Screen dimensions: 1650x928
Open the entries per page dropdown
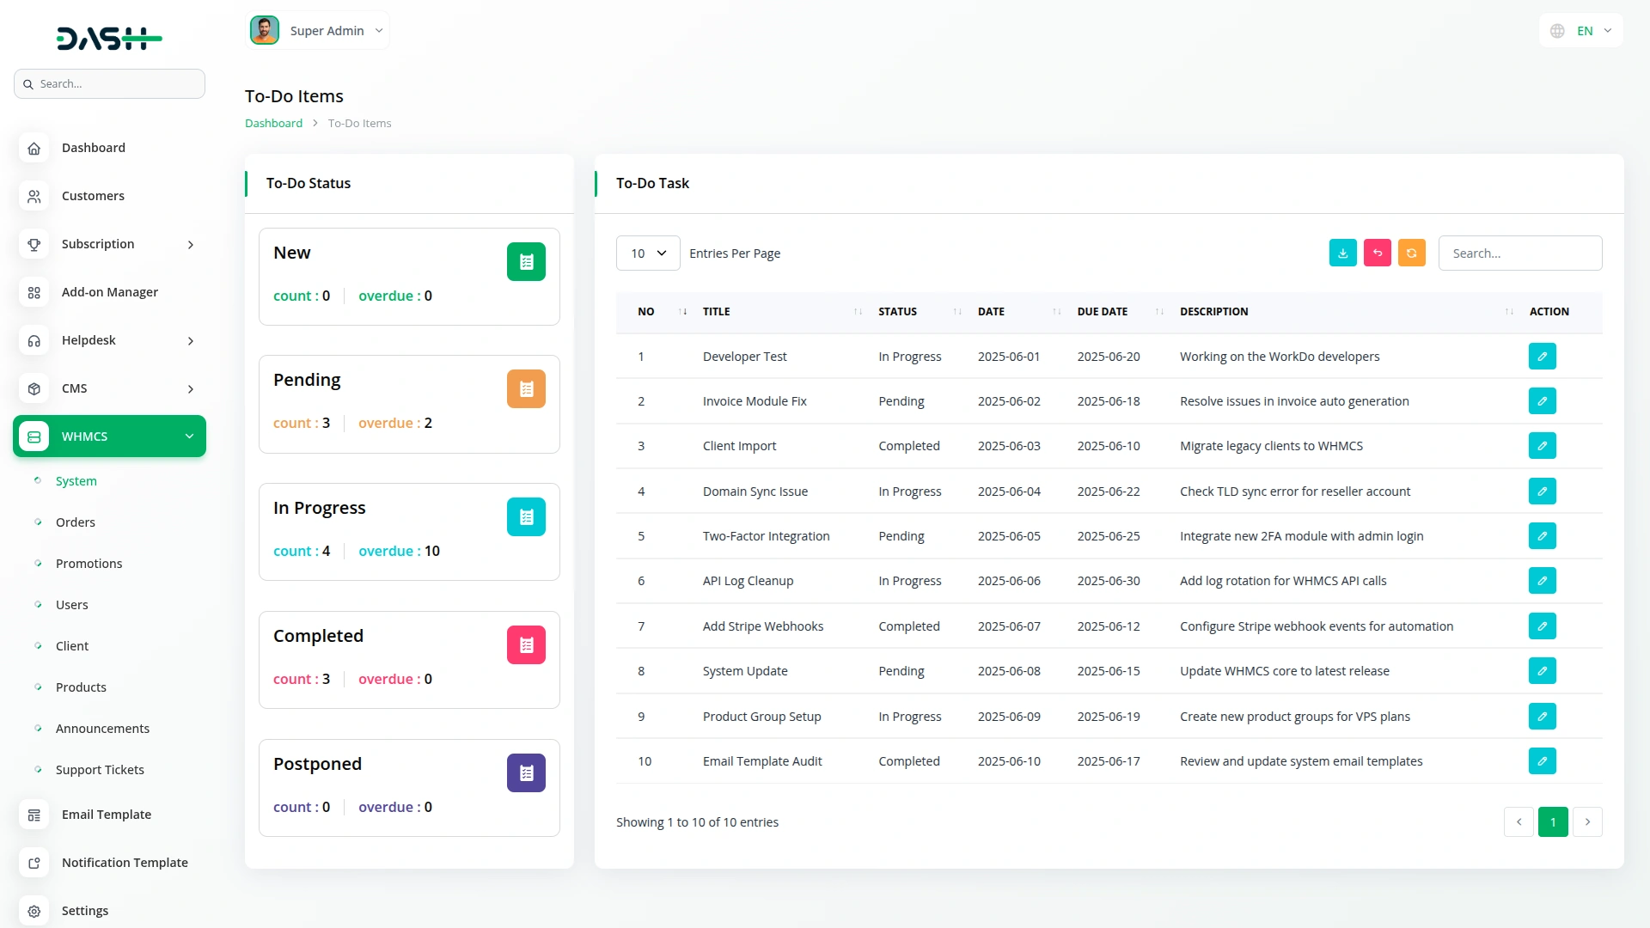(x=648, y=253)
